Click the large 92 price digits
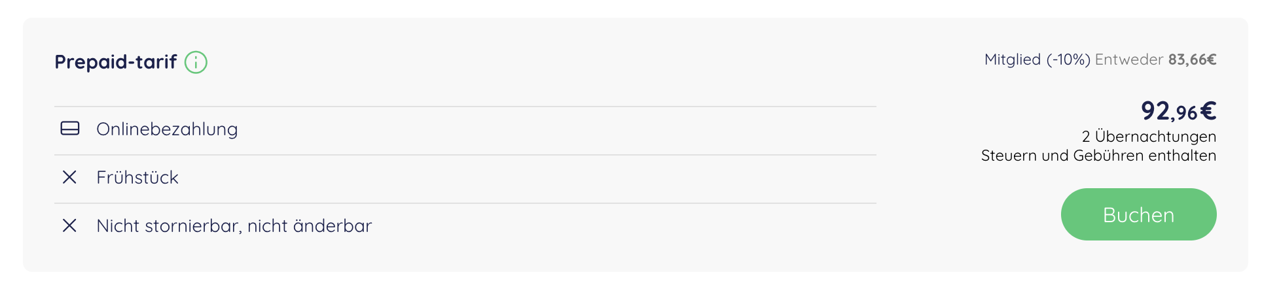1262x281 pixels. tap(1155, 110)
